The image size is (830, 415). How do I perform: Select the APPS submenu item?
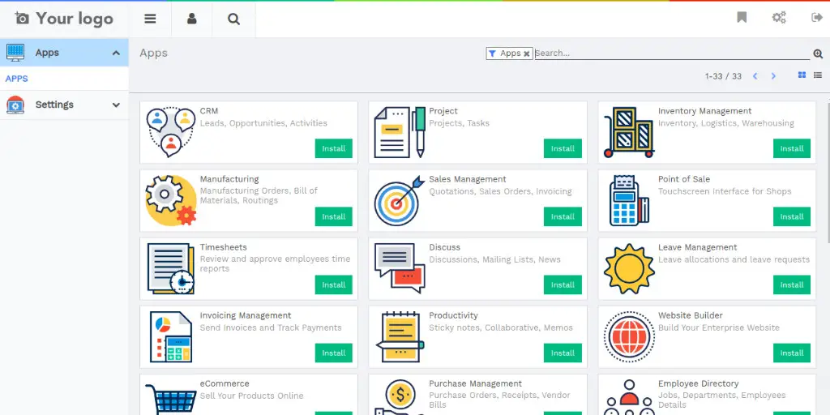point(16,79)
